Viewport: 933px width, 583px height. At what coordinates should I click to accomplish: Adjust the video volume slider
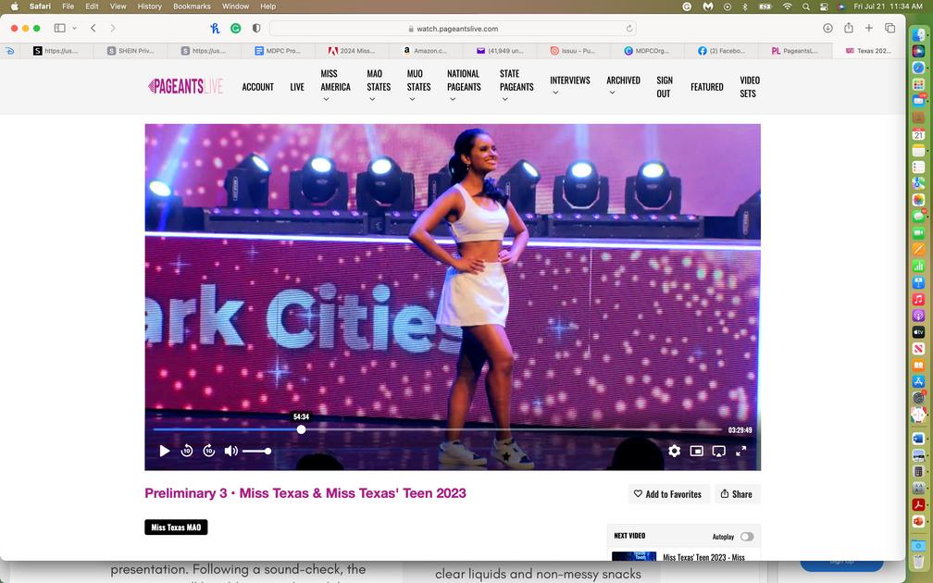click(256, 451)
